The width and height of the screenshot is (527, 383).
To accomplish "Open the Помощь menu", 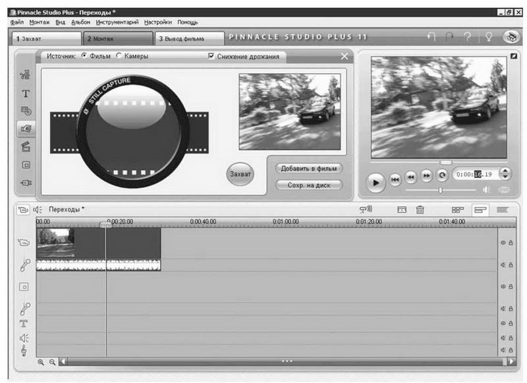I will pos(188,22).
